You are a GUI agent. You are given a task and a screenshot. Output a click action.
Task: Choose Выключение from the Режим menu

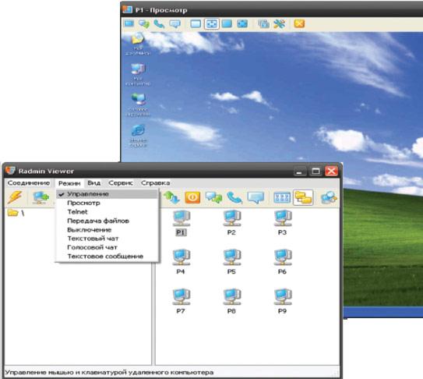click(x=107, y=230)
